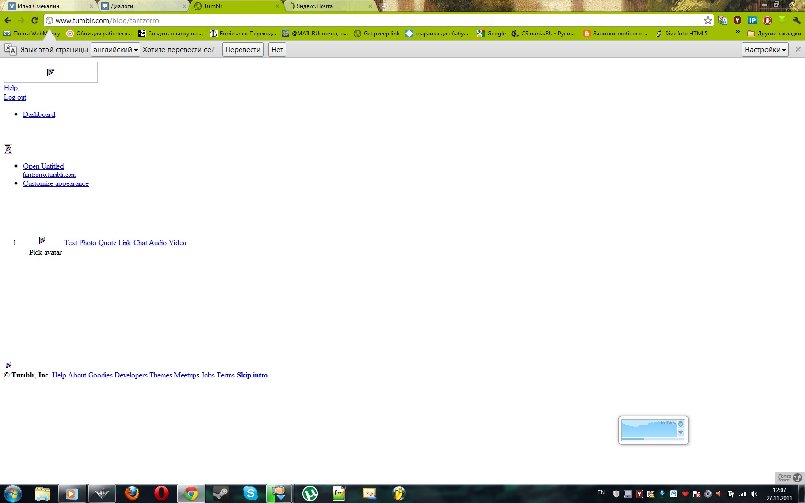Image resolution: width=805 pixels, height=503 pixels.
Task: Open the @MAIL.RU bookmark
Action: click(x=315, y=34)
